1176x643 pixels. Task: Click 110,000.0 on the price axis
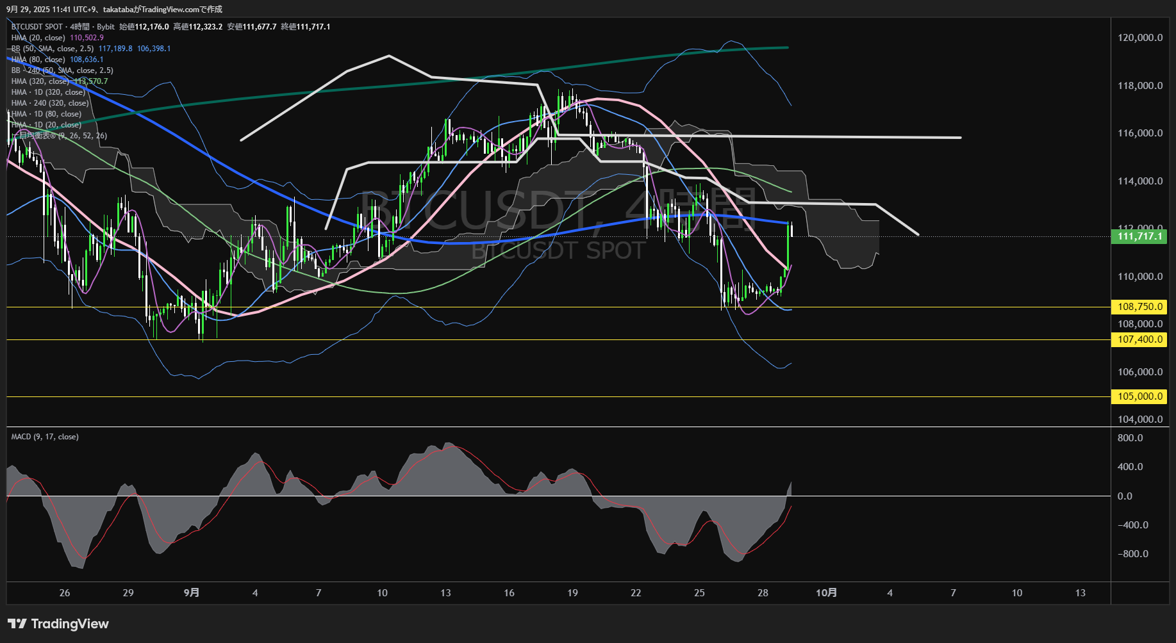coord(1140,277)
